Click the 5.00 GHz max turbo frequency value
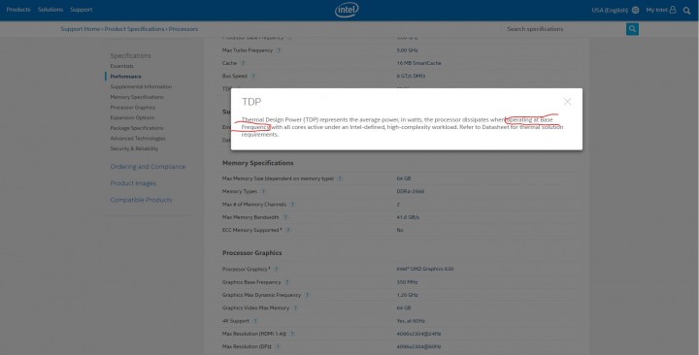Screen dimensions: 699x355 [x=407, y=50]
